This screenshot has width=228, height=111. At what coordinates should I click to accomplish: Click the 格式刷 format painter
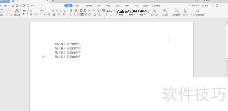[17, 13]
